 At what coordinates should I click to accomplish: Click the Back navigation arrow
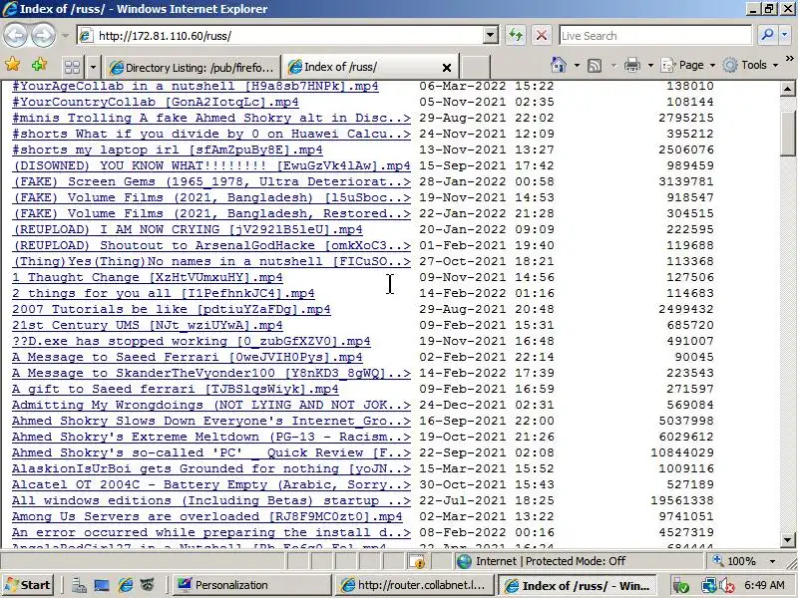pyautogui.click(x=16, y=35)
